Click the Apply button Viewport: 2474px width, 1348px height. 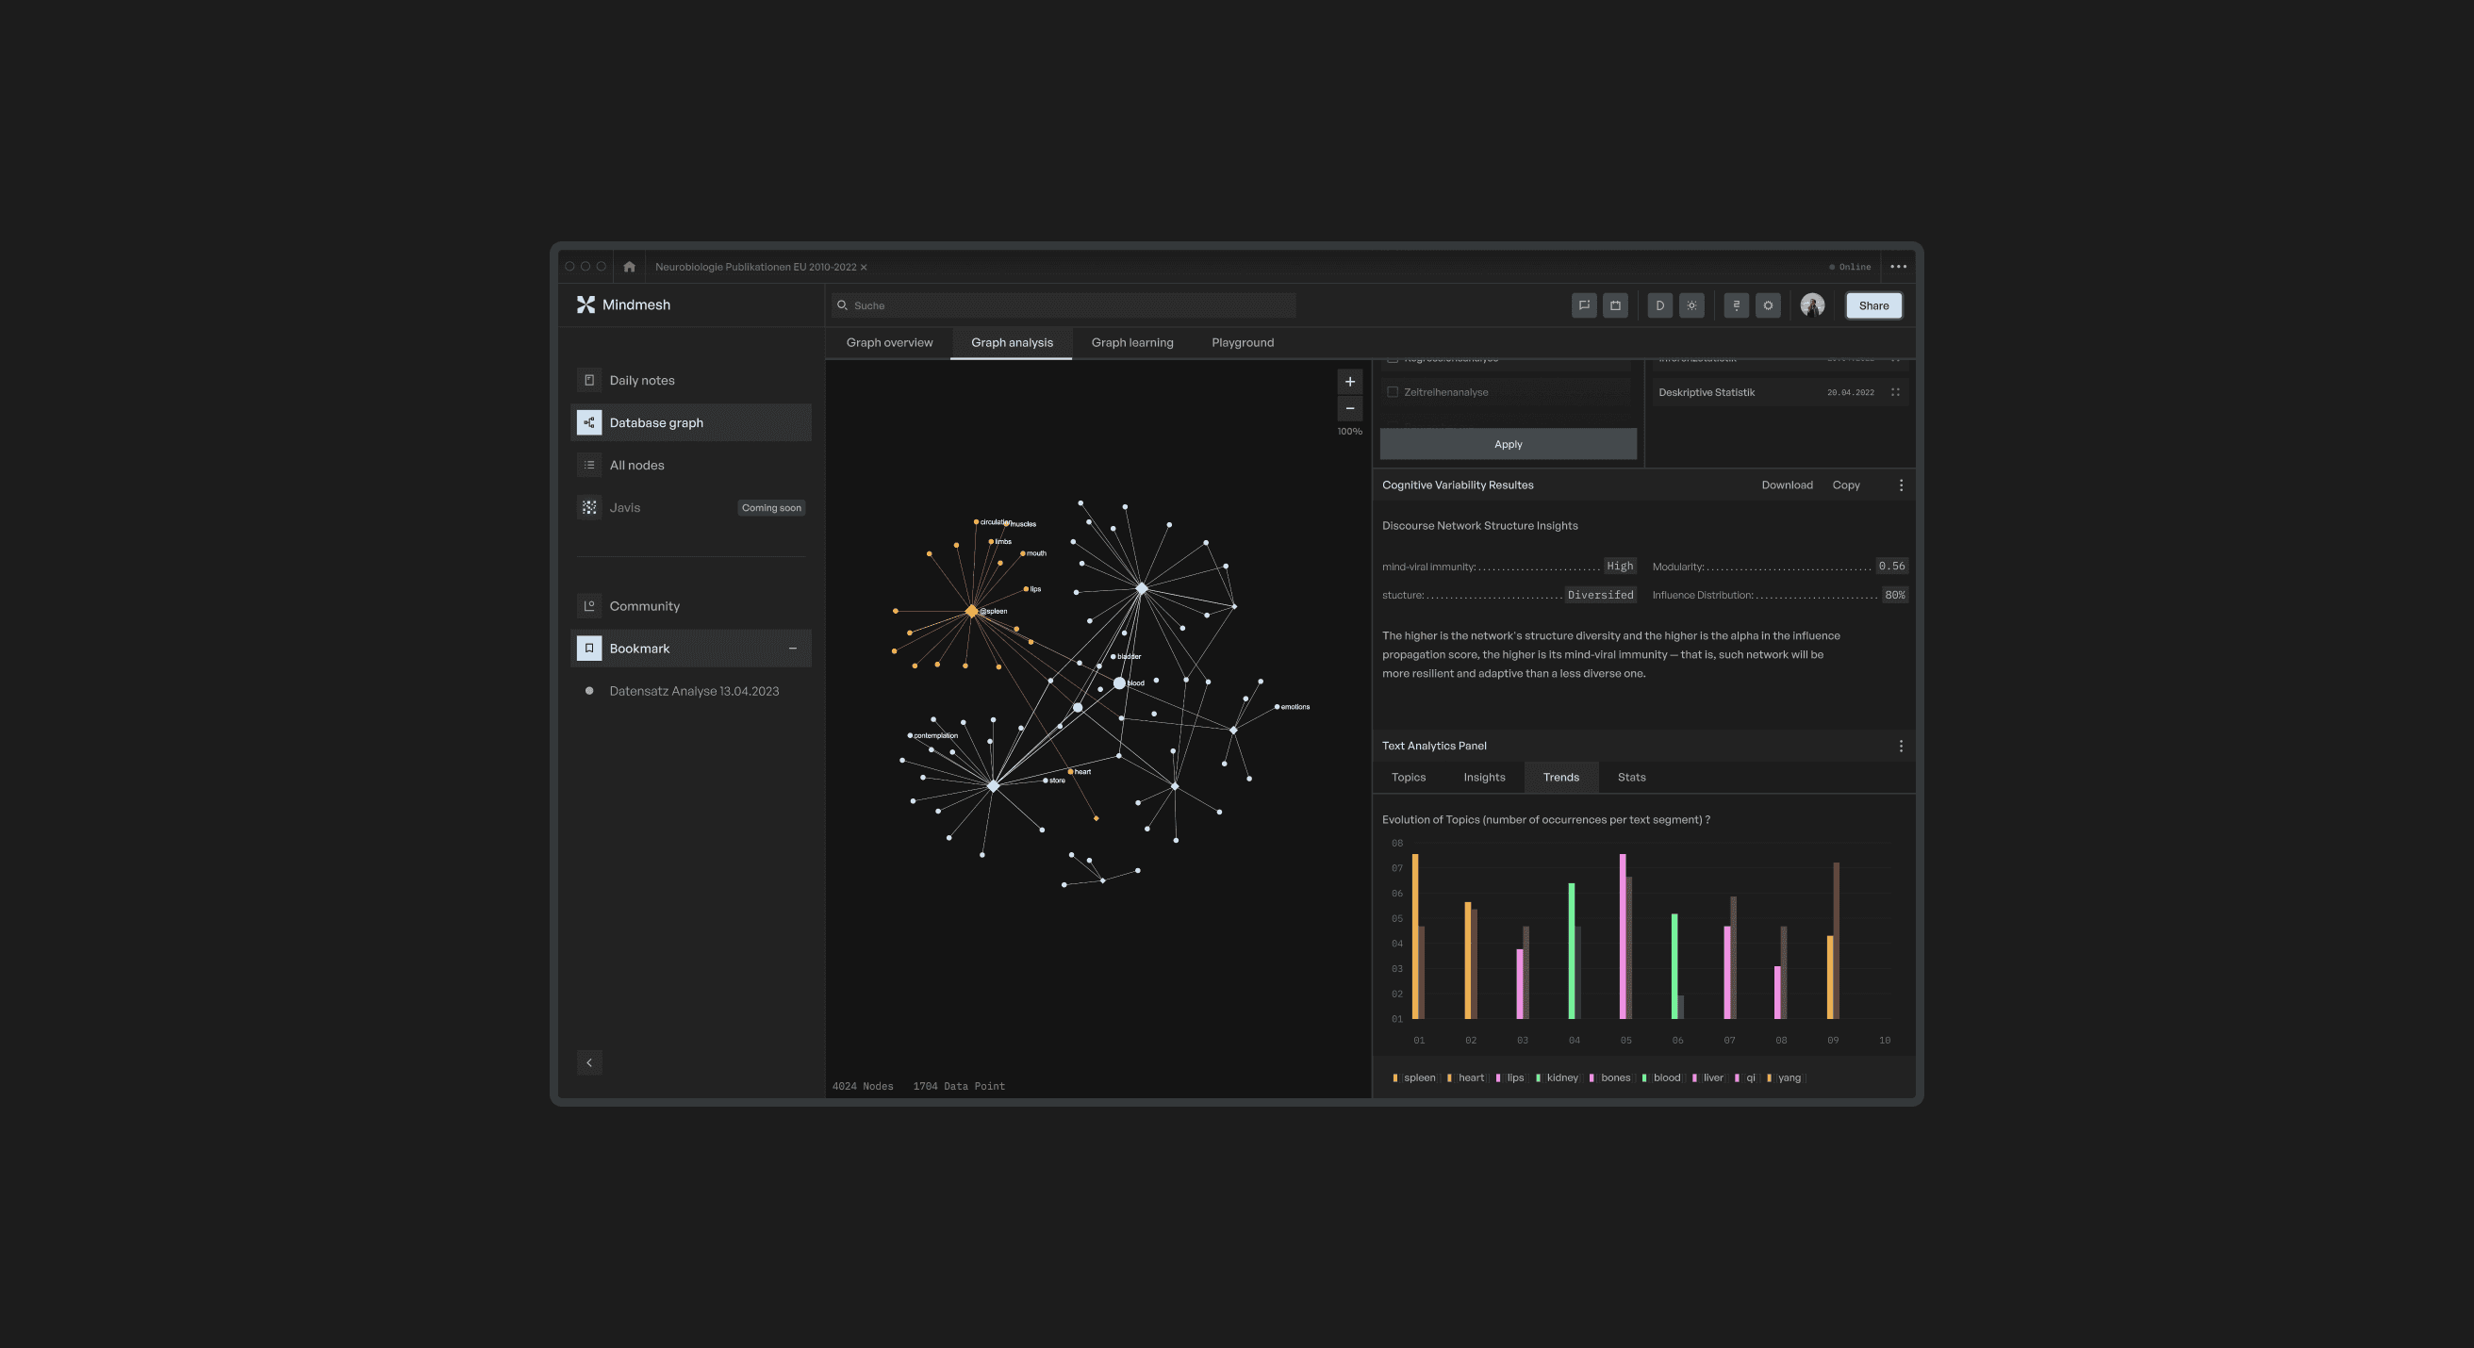pyautogui.click(x=1508, y=444)
